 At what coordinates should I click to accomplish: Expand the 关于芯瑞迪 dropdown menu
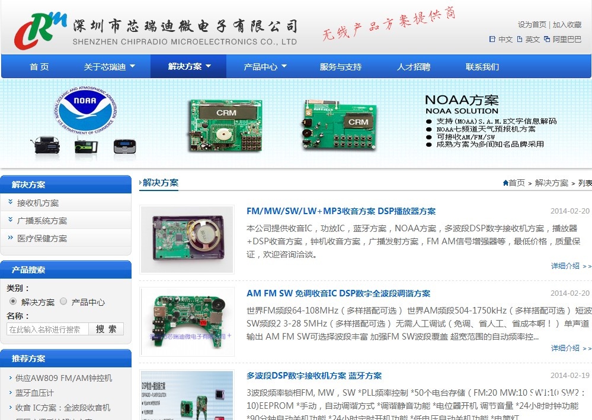110,66
